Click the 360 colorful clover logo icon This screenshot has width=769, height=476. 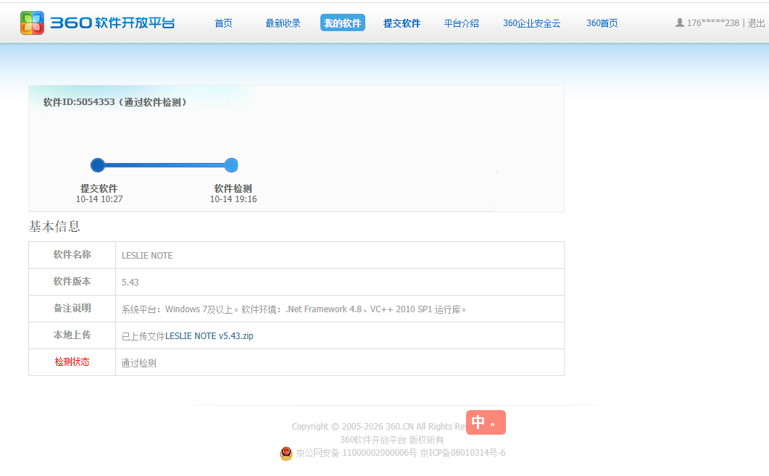[x=32, y=23]
